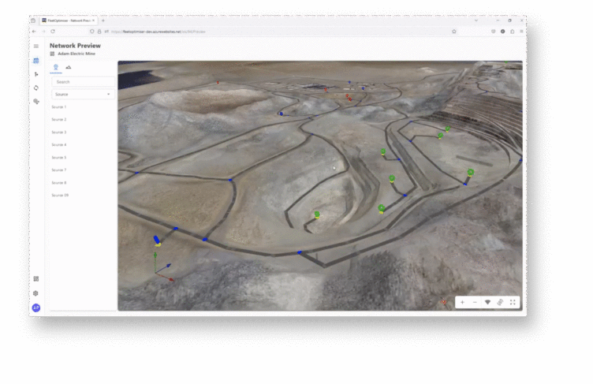Bookmark the page with the star icon

[x=454, y=32]
